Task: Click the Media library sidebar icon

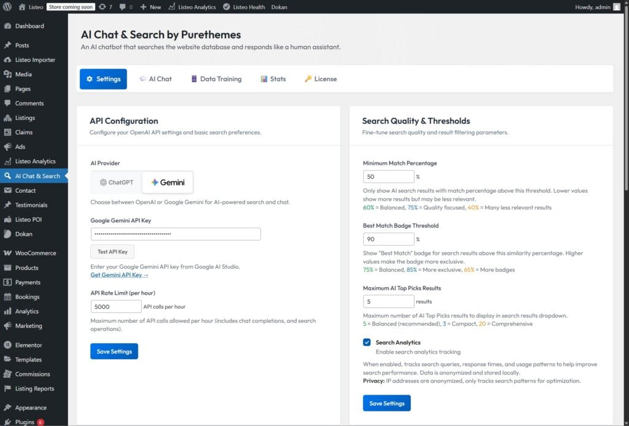Action: point(7,74)
